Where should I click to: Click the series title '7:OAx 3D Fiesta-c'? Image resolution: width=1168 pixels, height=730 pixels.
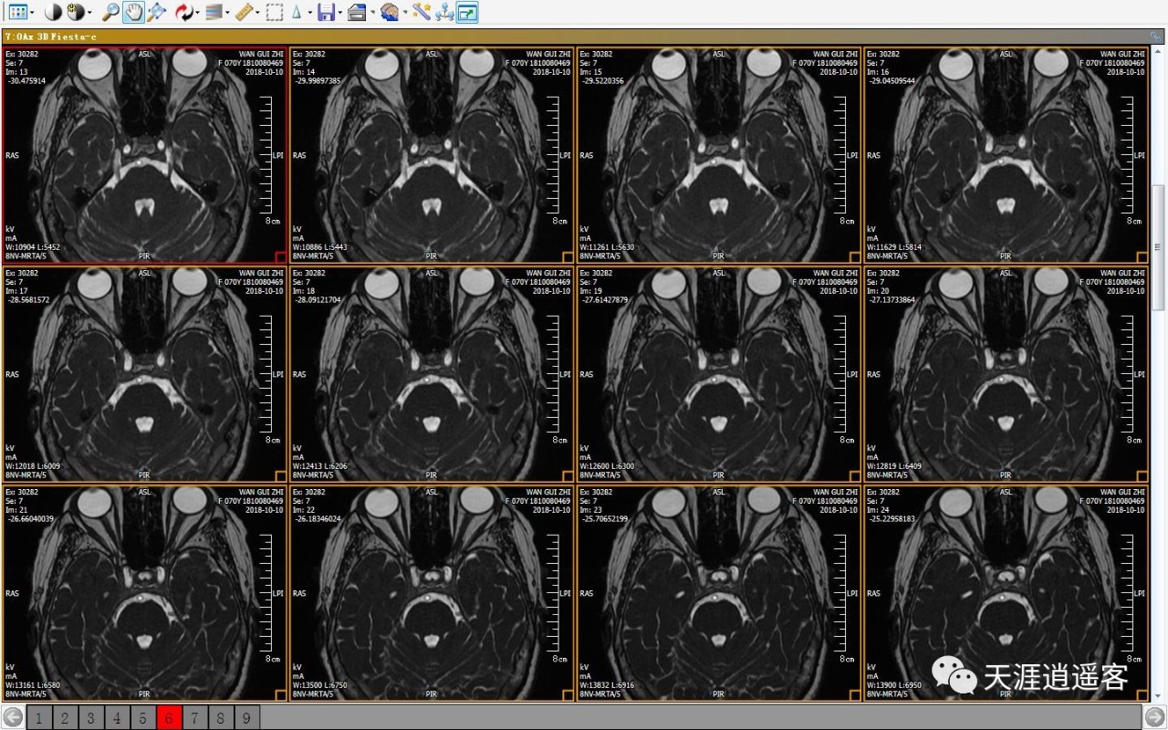50,36
